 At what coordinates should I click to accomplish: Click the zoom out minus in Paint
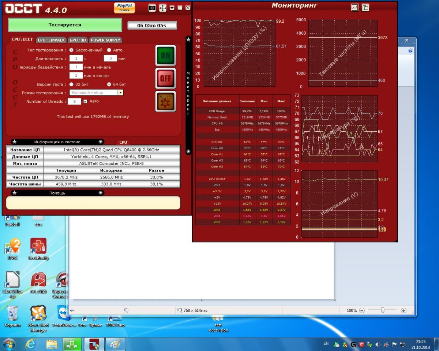click(362, 310)
